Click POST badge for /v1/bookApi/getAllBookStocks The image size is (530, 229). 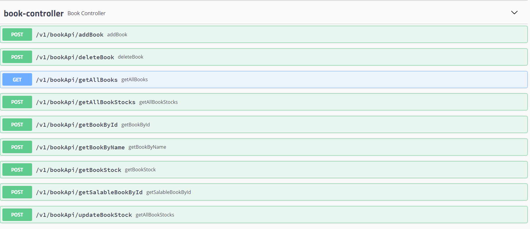coord(17,102)
